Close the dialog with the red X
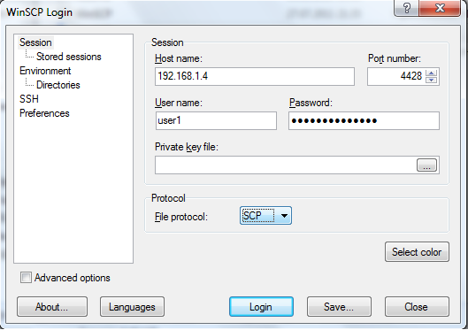 (440, 8)
